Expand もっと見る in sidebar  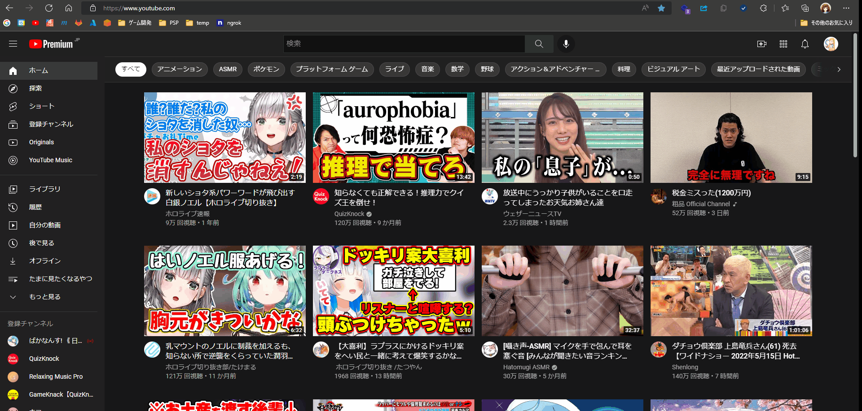coord(48,297)
